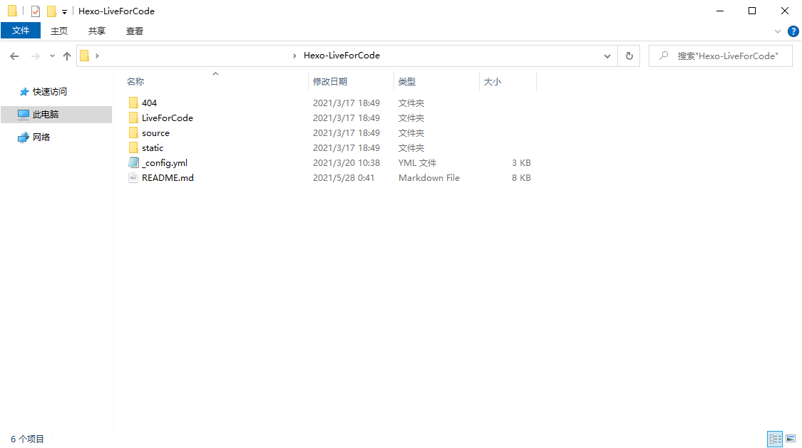The image size is (802, 448).
Task: Click the Markdown File type cell
Action: point(429,178)
